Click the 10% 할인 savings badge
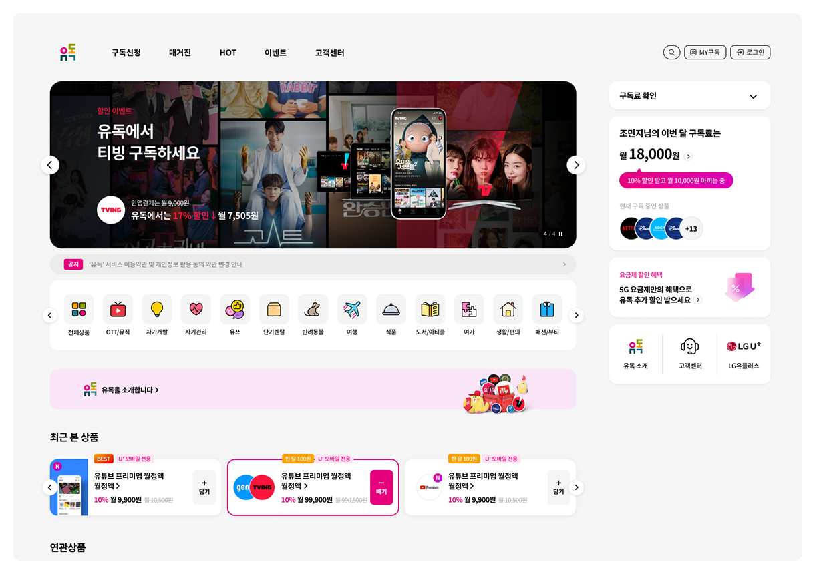Viewport: 815px width, 574px height. point(676,180)
